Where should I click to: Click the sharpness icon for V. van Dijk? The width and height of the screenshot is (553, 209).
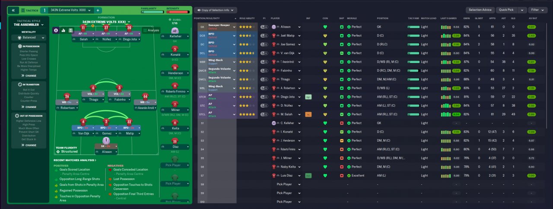pos(342,53)
